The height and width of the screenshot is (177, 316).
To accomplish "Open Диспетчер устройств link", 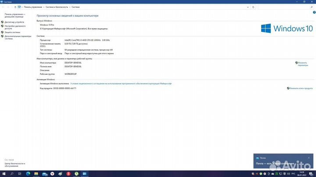I will coord(14,22).
